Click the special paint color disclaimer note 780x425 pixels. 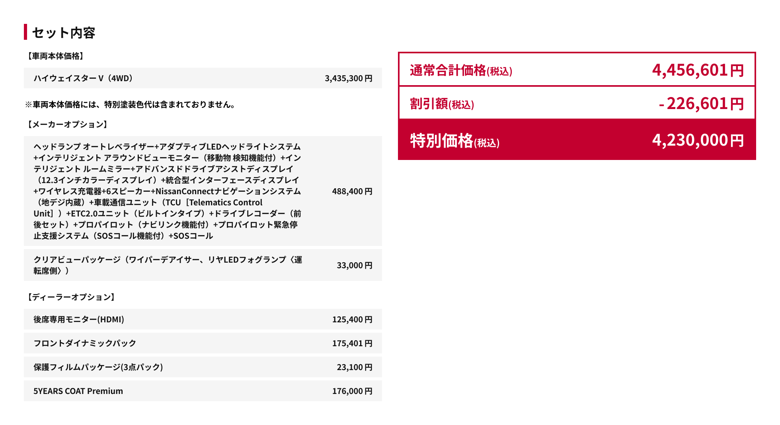(131, 105)
